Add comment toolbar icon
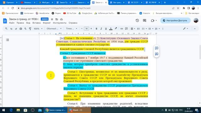 (x=126, y=29)
